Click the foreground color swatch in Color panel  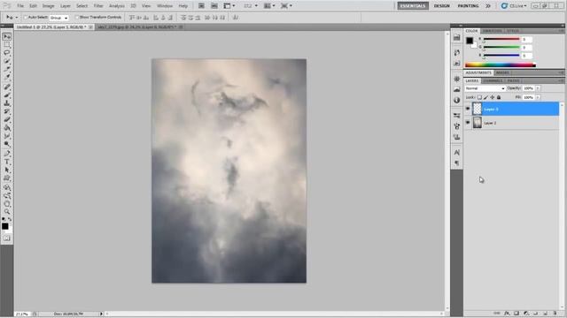pyautogui.click(x=470, y=41)
